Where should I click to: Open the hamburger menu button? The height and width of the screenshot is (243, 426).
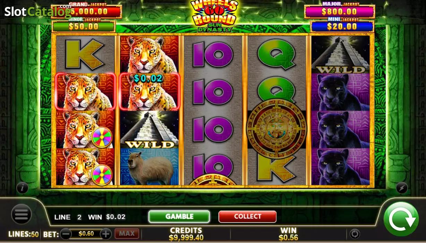(21, 214)
